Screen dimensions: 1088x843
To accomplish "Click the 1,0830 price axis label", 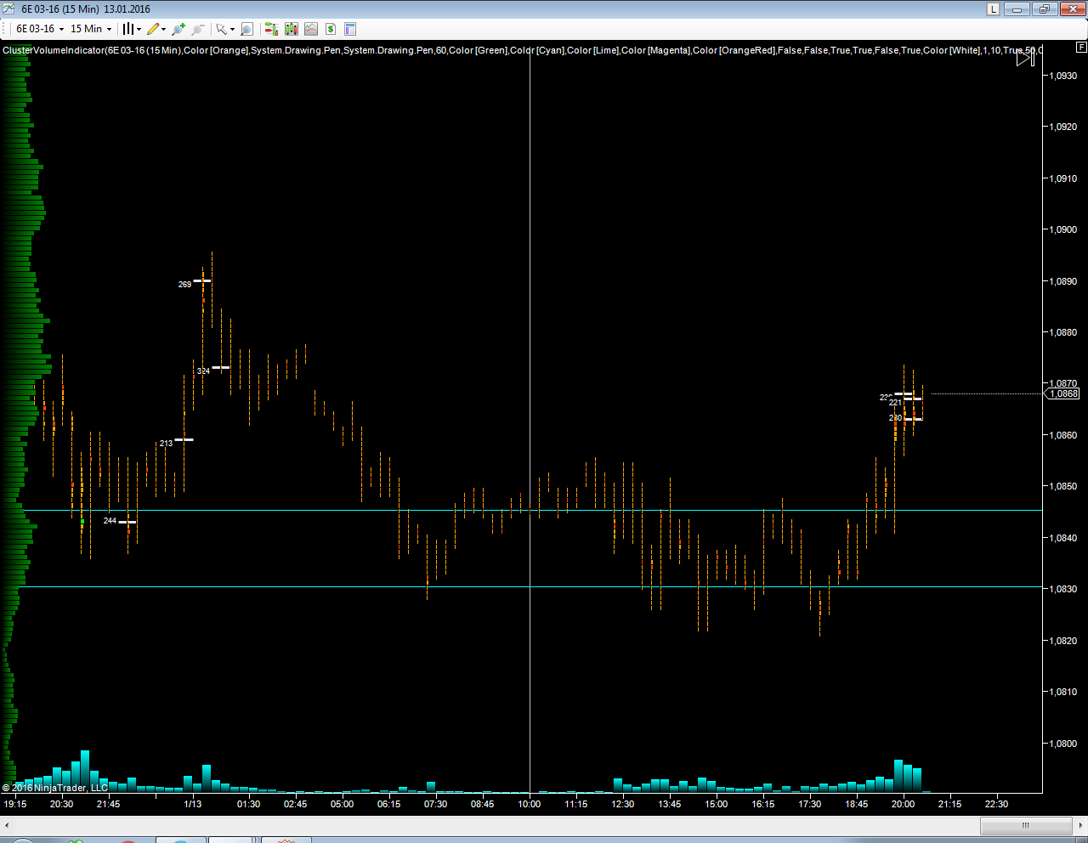I will (x=1063, y=589).
